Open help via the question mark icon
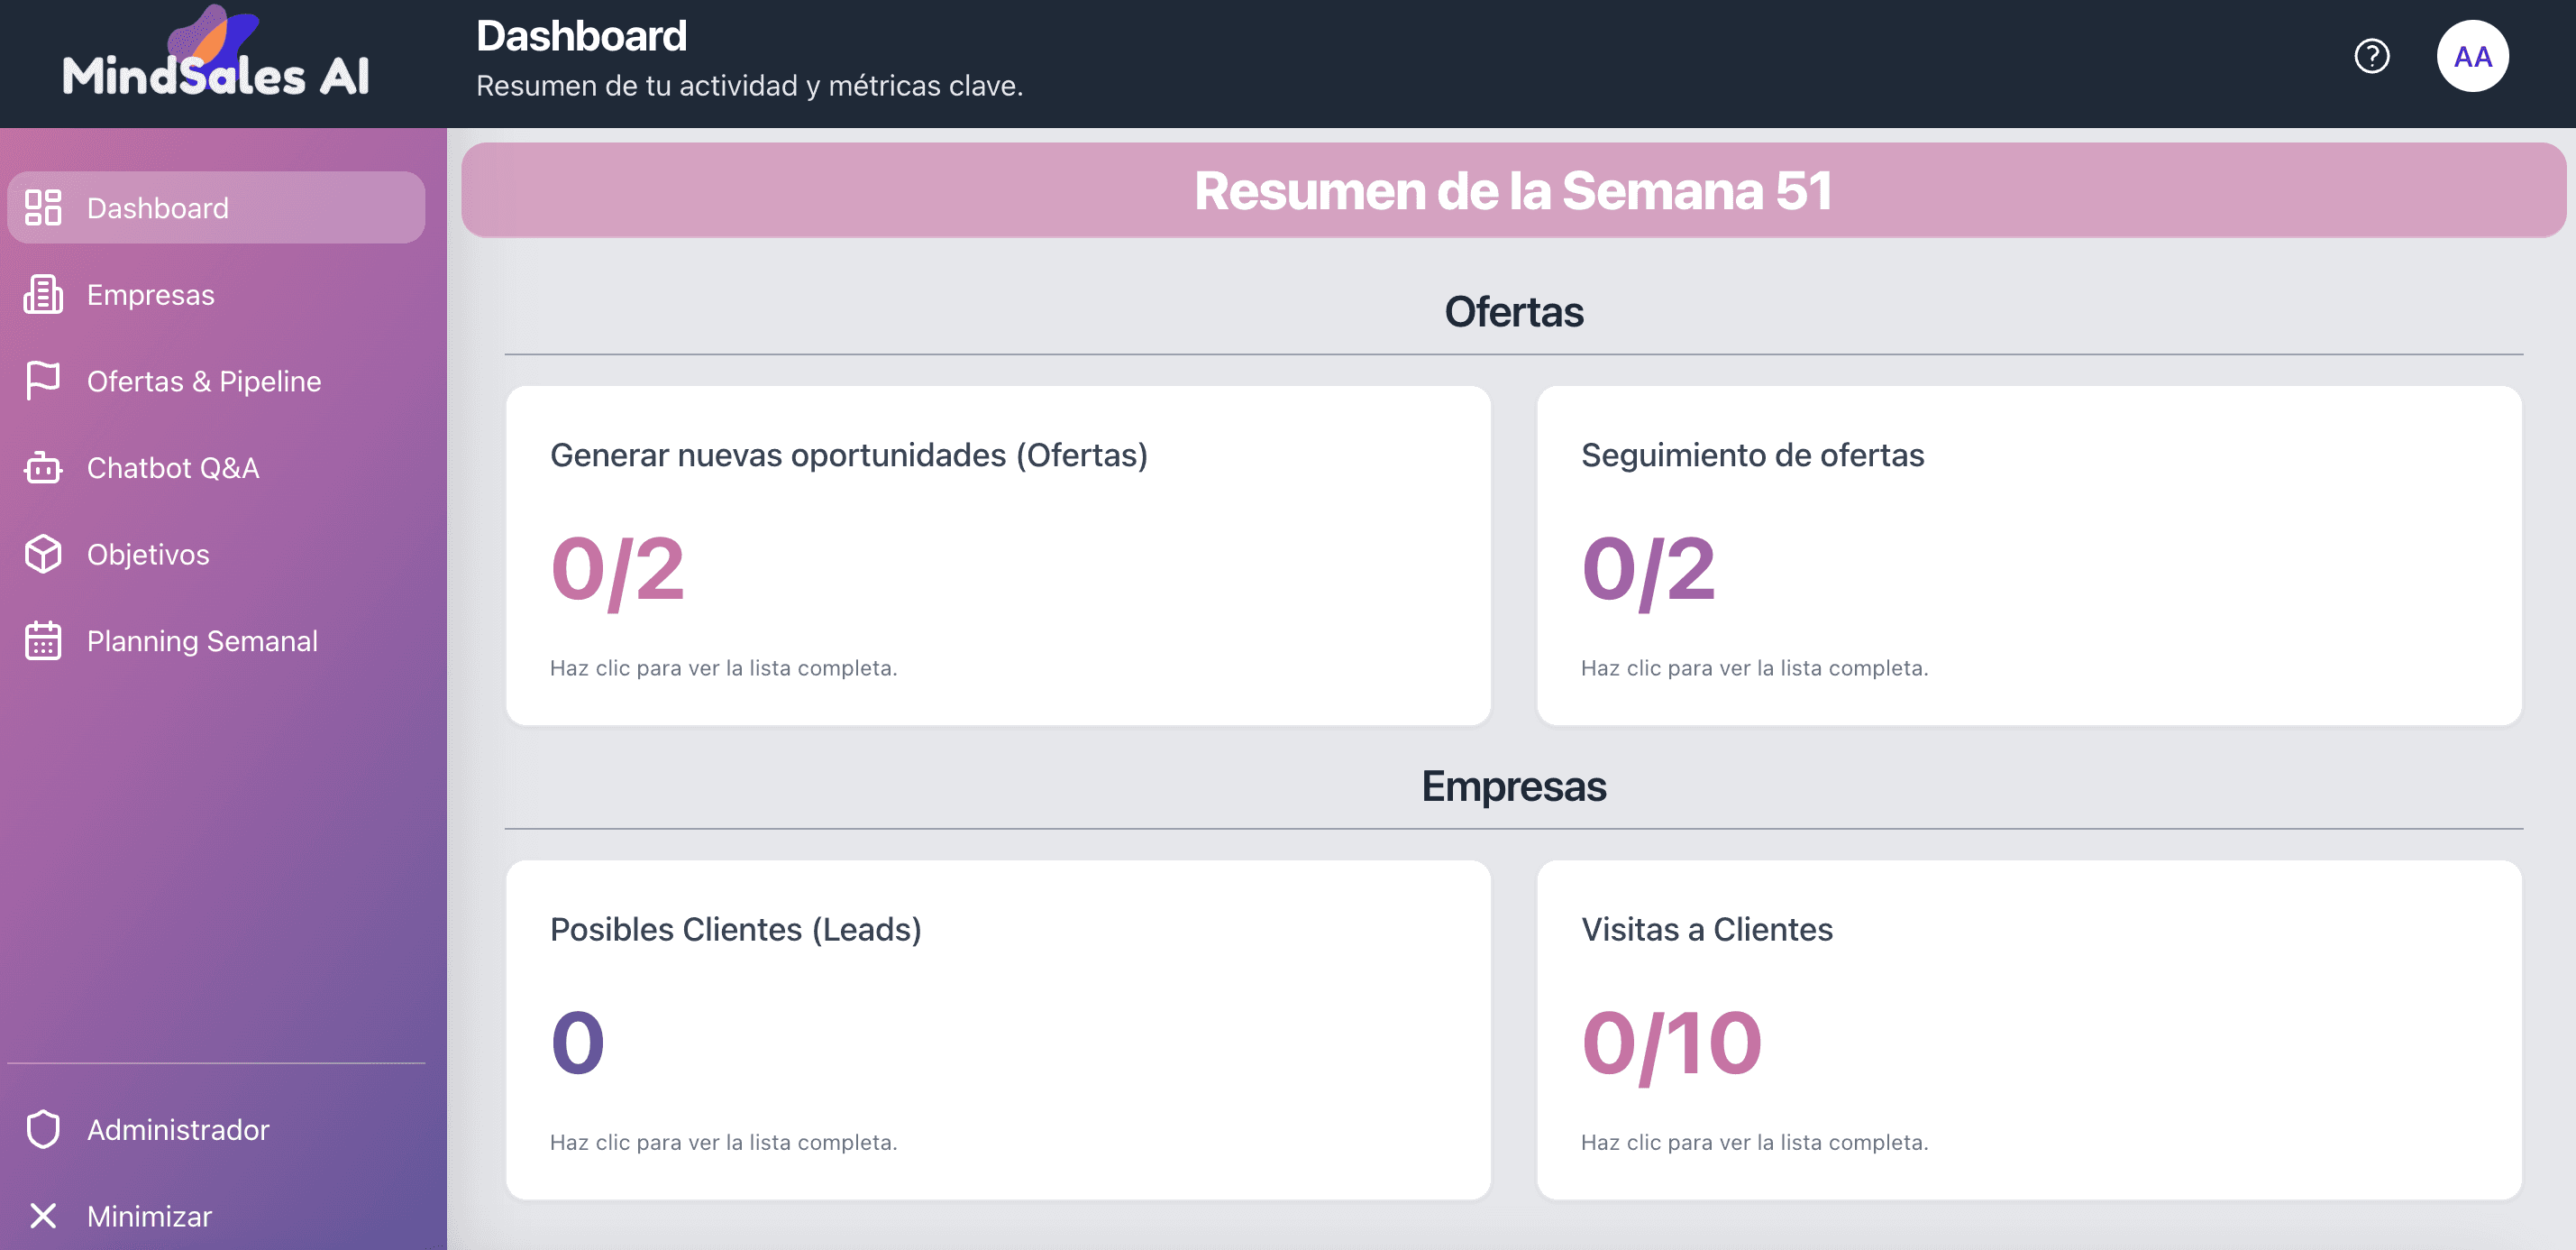Screen dimensions: 2576x1250 point(2371,56)
